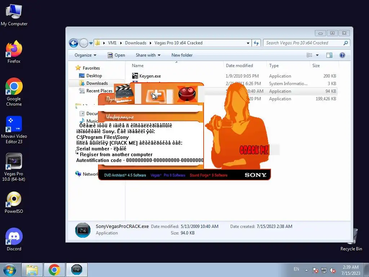369x277 pixels.
Task: Click Open in the Explorer toolbar
Action: (116, 55)
